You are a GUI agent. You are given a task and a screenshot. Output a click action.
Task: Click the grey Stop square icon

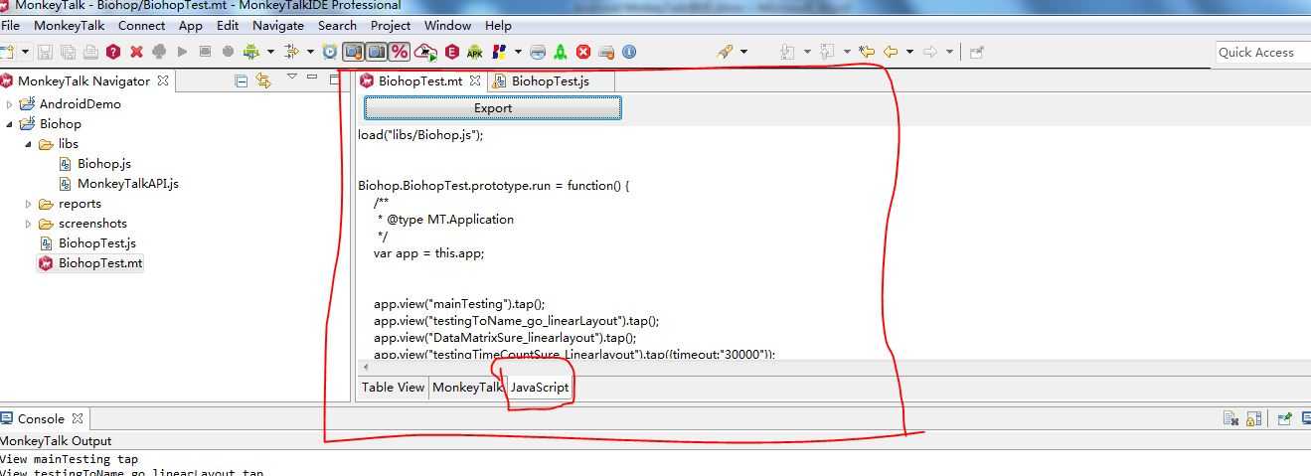pyautogui.click(x=205, y=52)
